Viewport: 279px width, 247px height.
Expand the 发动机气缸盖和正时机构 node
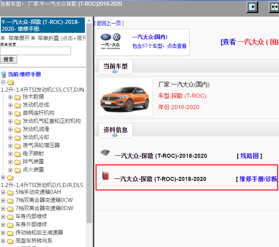coord(10,121)
